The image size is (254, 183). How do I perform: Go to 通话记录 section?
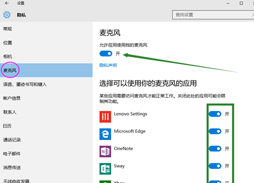(46, 140)
